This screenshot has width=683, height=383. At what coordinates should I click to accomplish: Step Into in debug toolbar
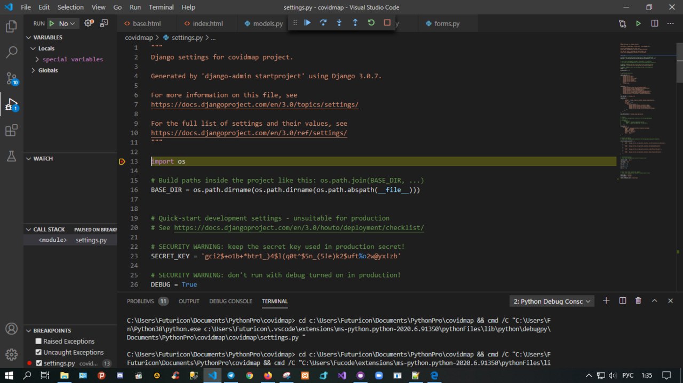tap(339, 23)
